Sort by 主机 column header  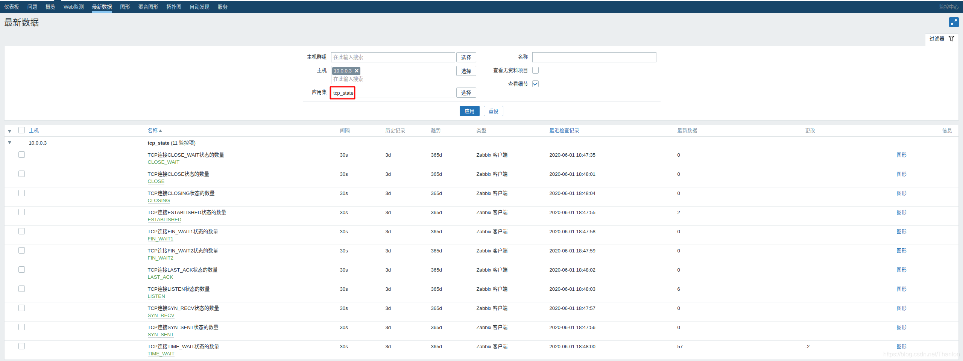tap(34, 131)
